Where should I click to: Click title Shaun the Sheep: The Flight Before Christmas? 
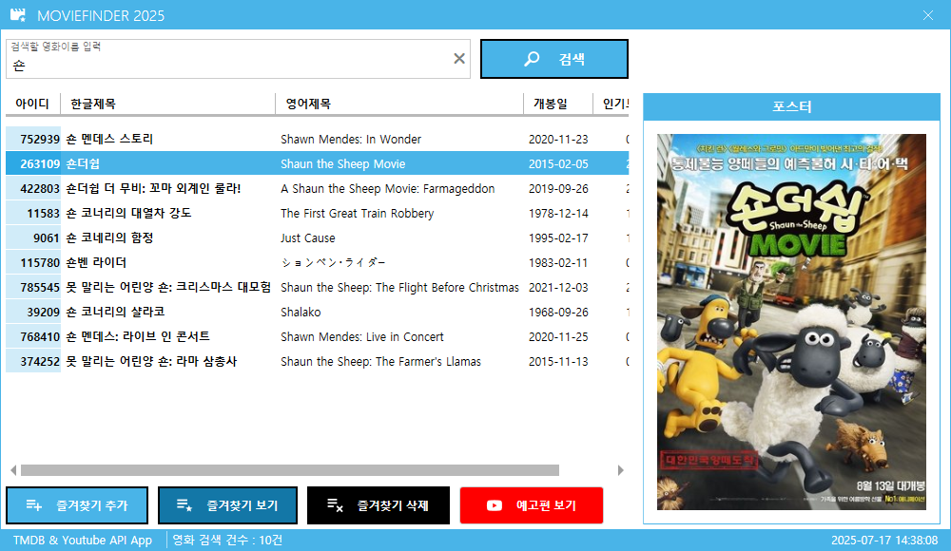point(399,287)
